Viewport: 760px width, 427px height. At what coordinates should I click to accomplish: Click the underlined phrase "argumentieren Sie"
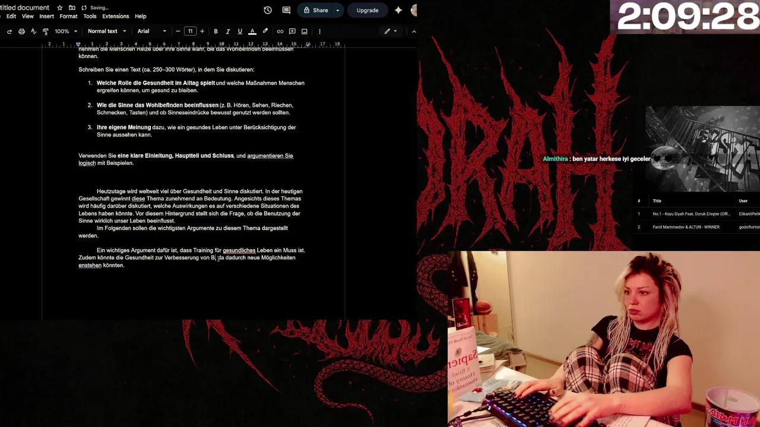[270, 156]
